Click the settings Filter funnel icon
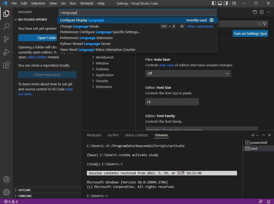The image size is (274, 204). pos(265,24)
